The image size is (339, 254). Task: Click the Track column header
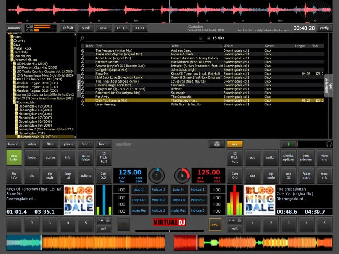click(x=90, y=46)
